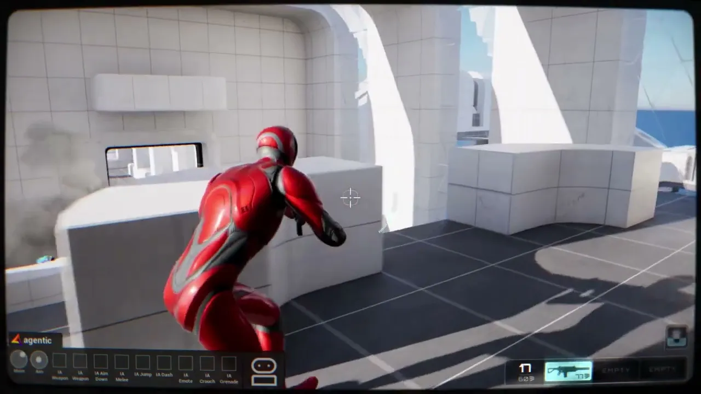Click the IA Grenade input box

(229, 364)
